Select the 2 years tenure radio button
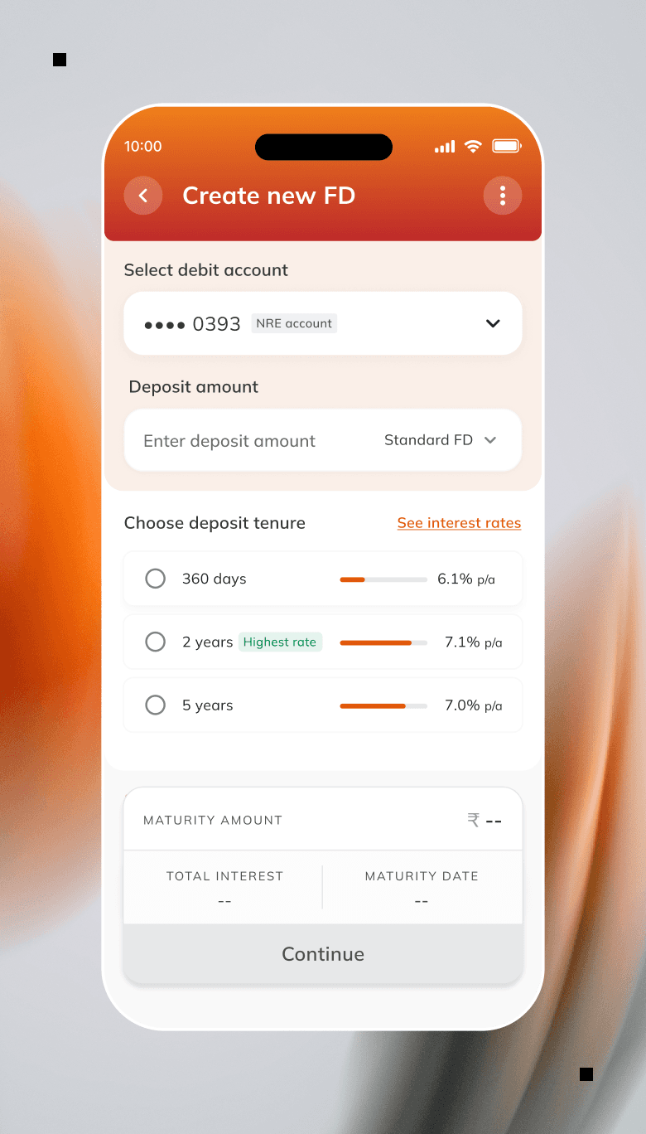Viewport: 646px width, 1134px height. click(155, 642)
